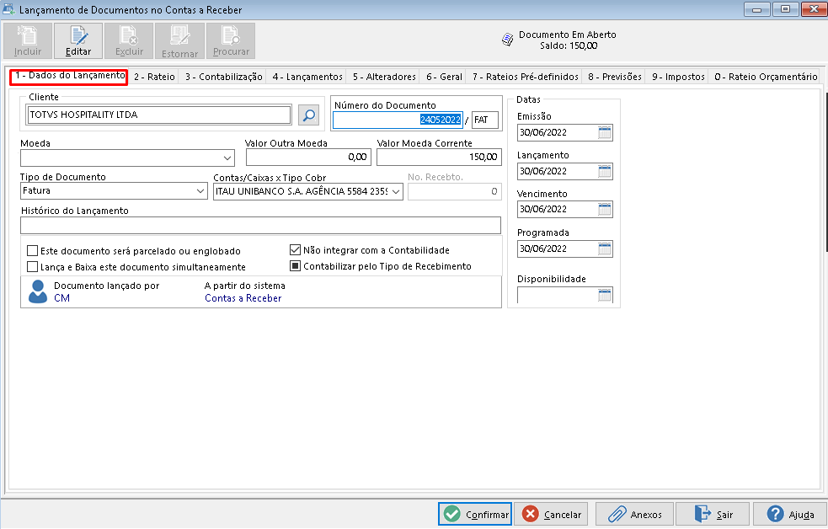
Task: Open the Emissão date calendar icon
Action: coord(605,132)
